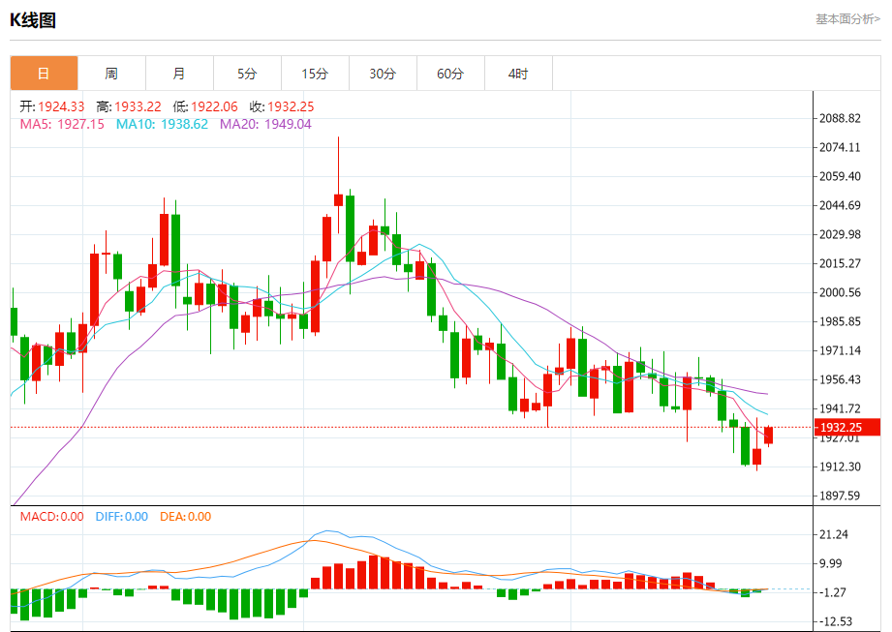Screen dimensions: 892x632
Task: Click the 高:1933.22 high price
Action: click(129, 106)
